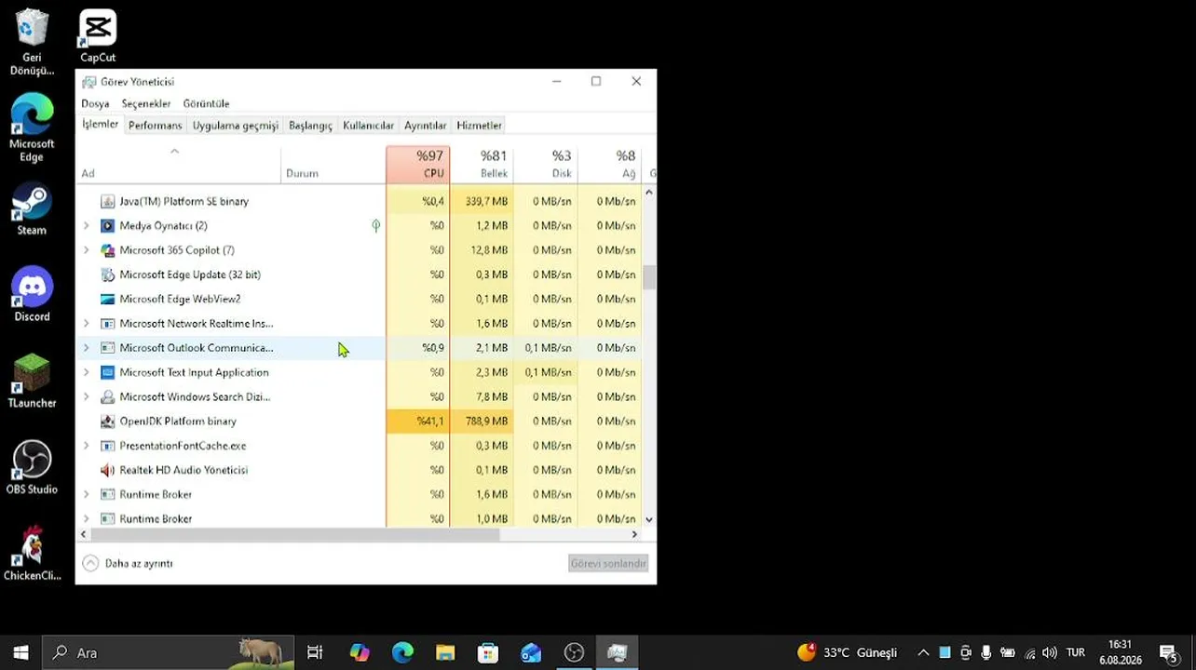Open the notification center icon
This screenshot has width=1196, height=670.
coord(1168,652)
